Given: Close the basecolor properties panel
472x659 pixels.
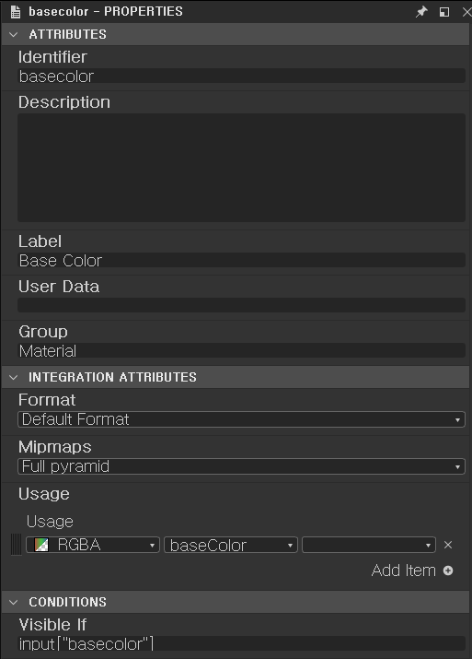Looking at the screenshot, I should point(466,12).
